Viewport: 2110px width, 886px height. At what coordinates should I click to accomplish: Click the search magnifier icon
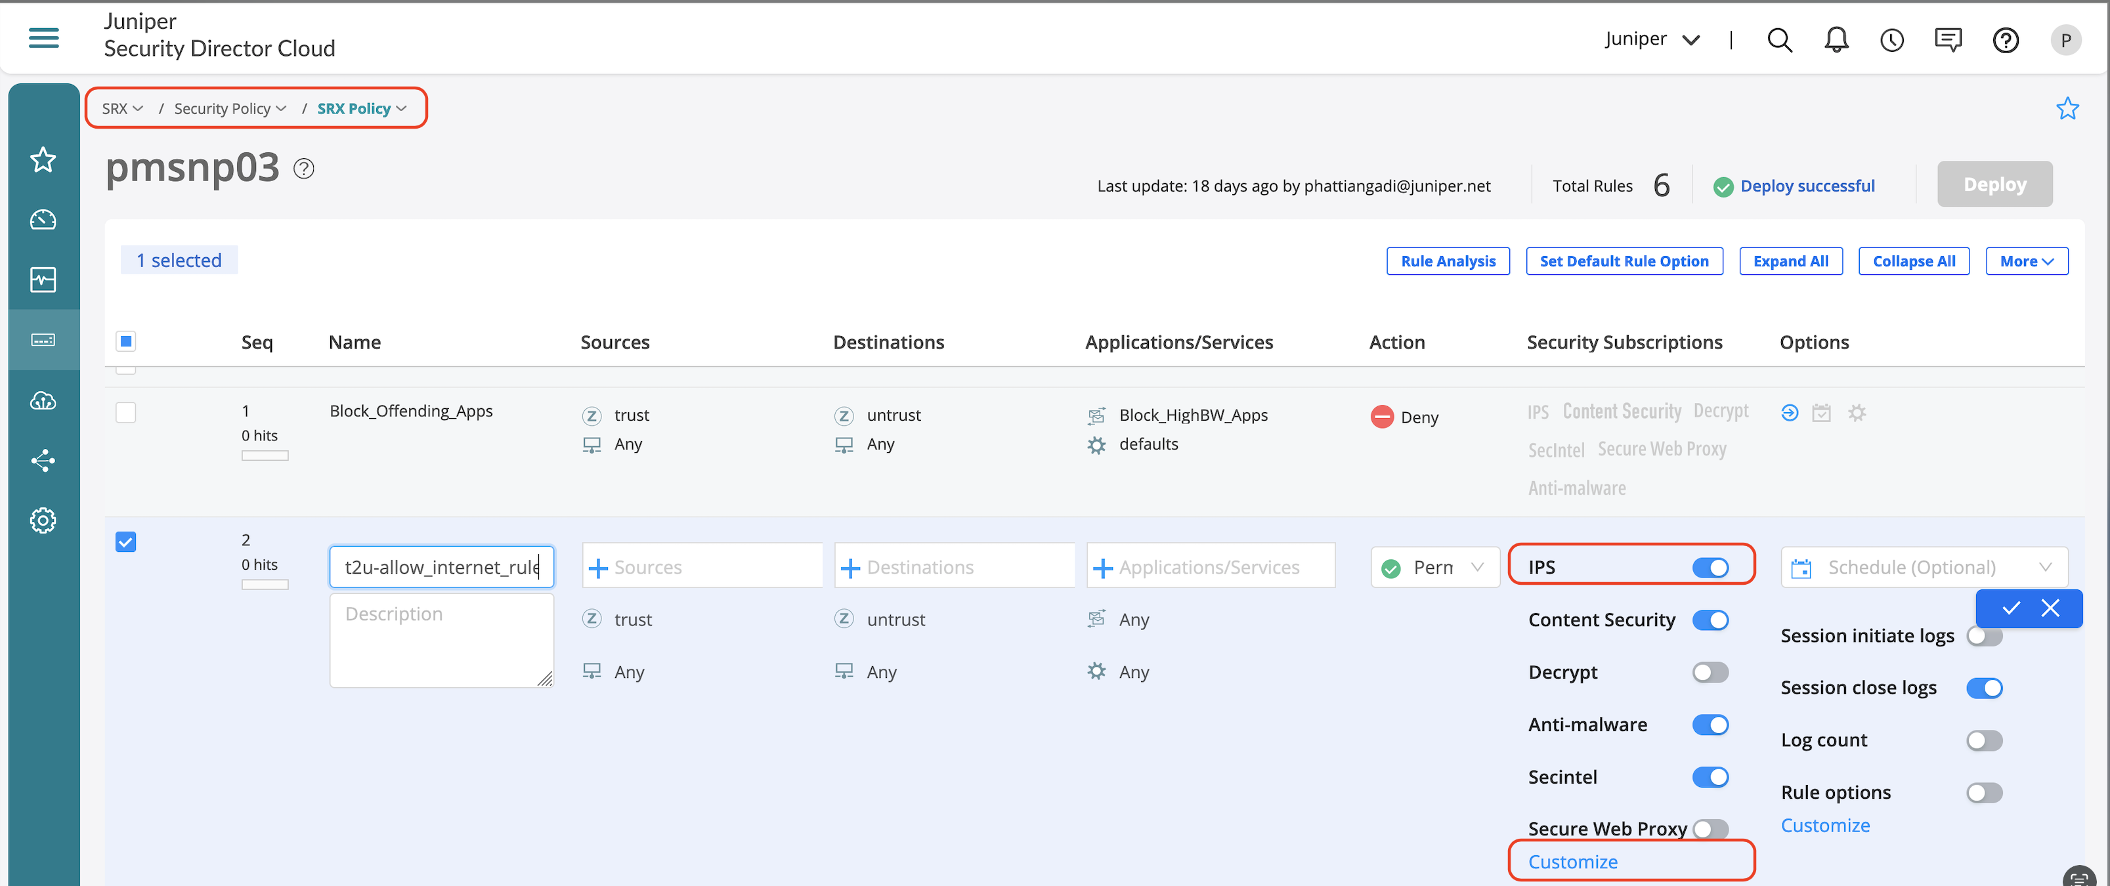click(1779, 39)
